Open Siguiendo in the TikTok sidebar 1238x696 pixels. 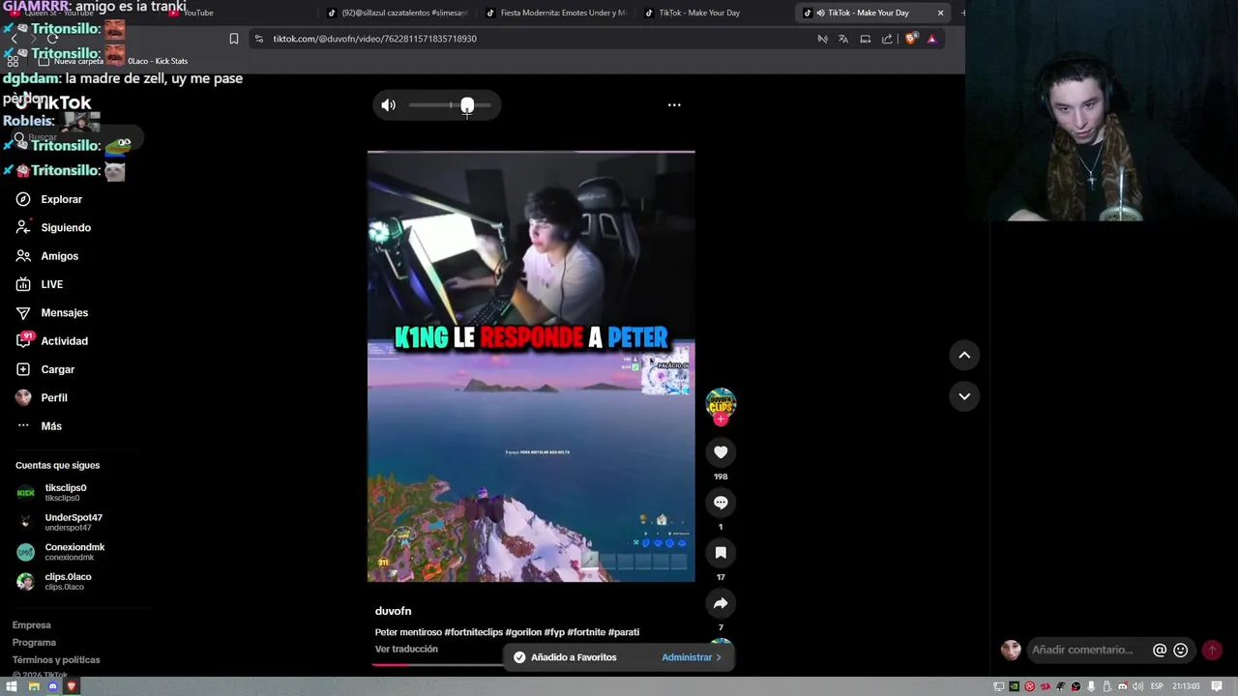(x=53, y=227)
